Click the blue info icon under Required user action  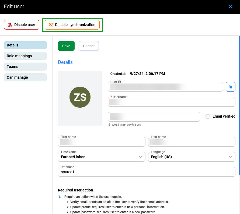click(x=60, y=197)
